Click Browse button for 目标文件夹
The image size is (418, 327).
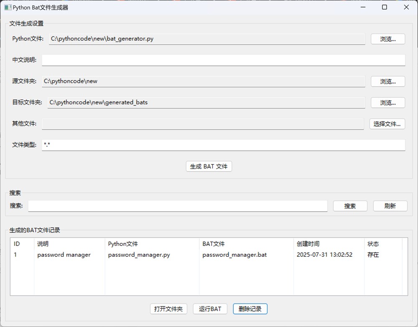click(388, 103)
